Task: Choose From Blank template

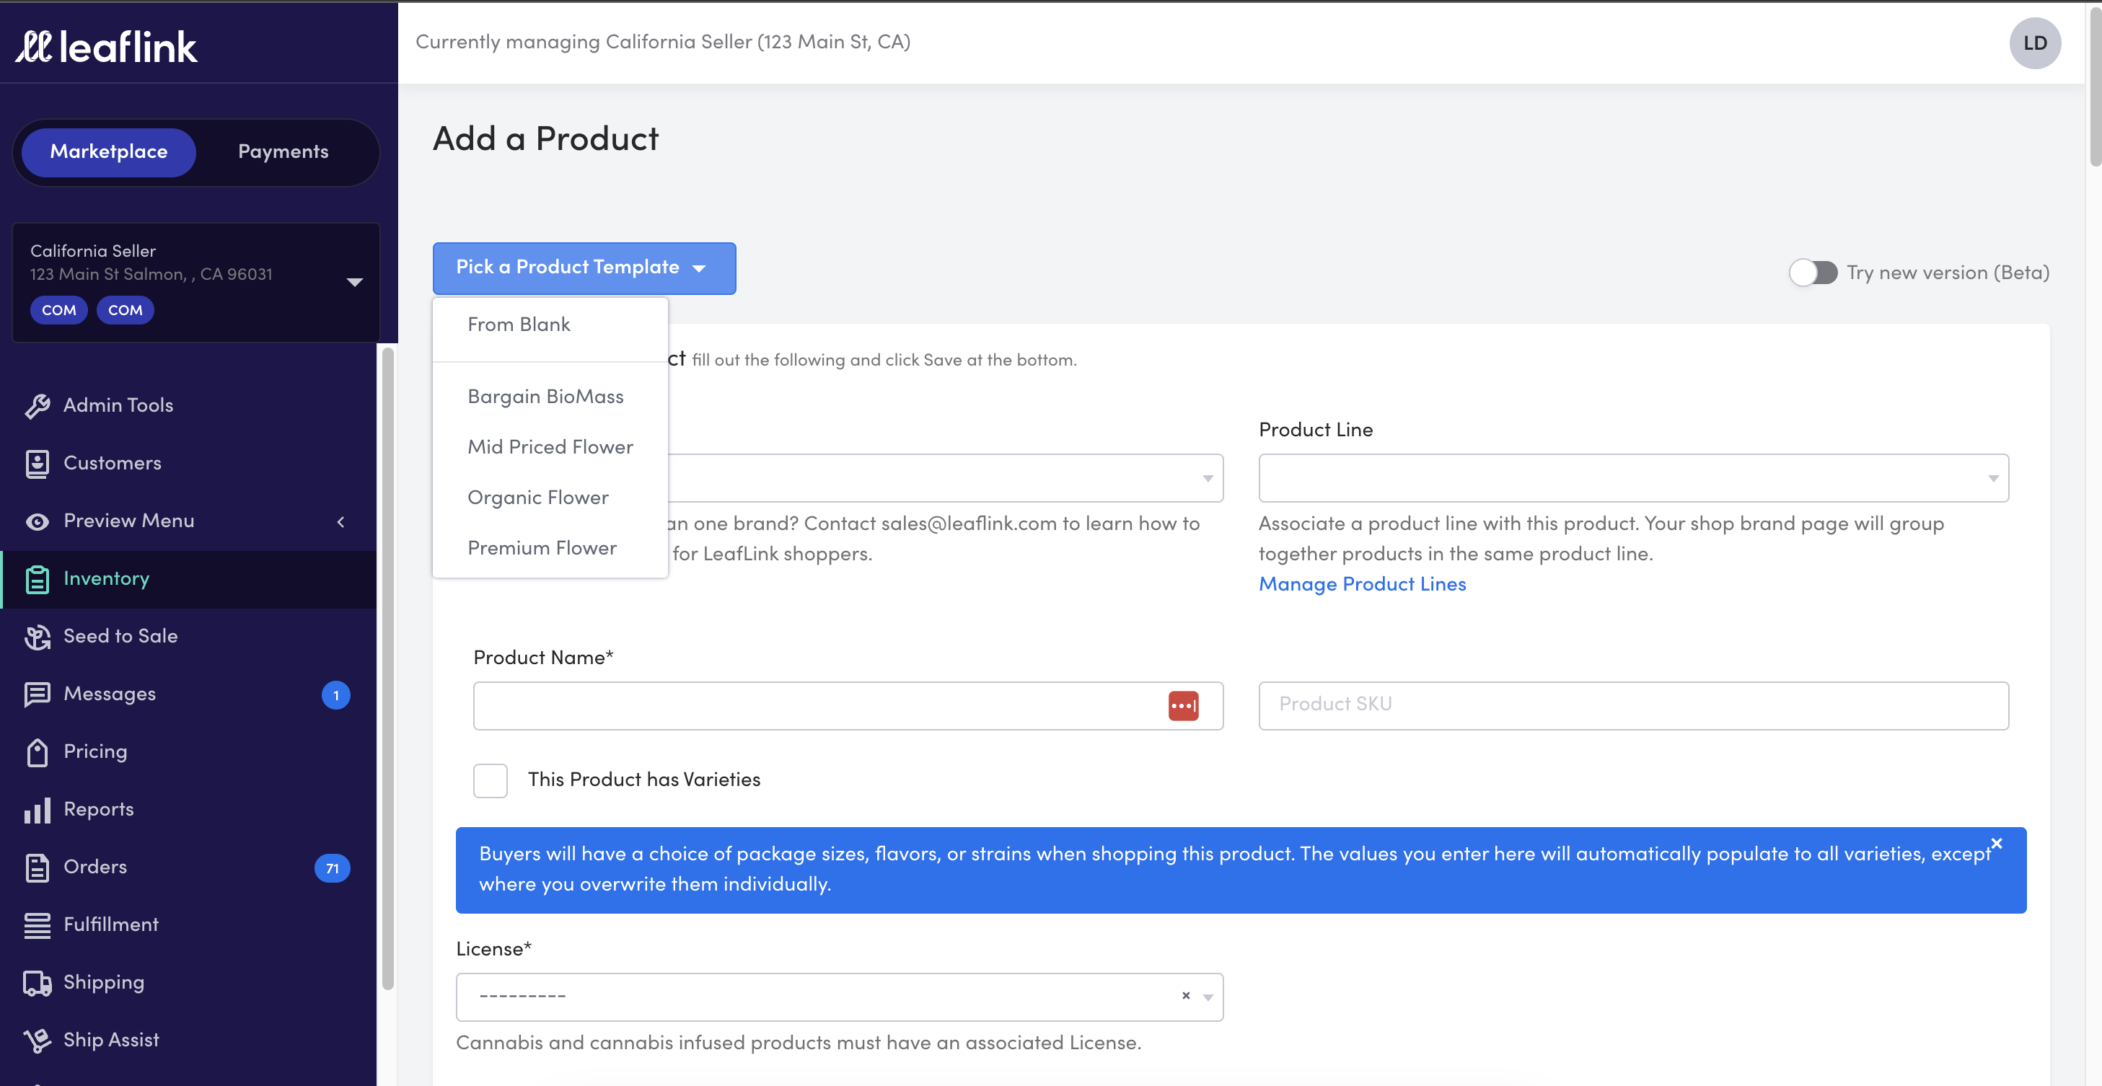Action: pos(550,325)
